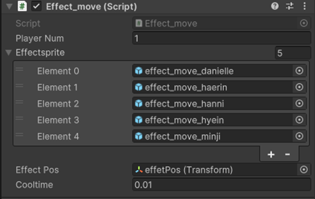315x199 pixels.
Task: Click the object picker for effect_move_hyein
Action: (299, 120)
